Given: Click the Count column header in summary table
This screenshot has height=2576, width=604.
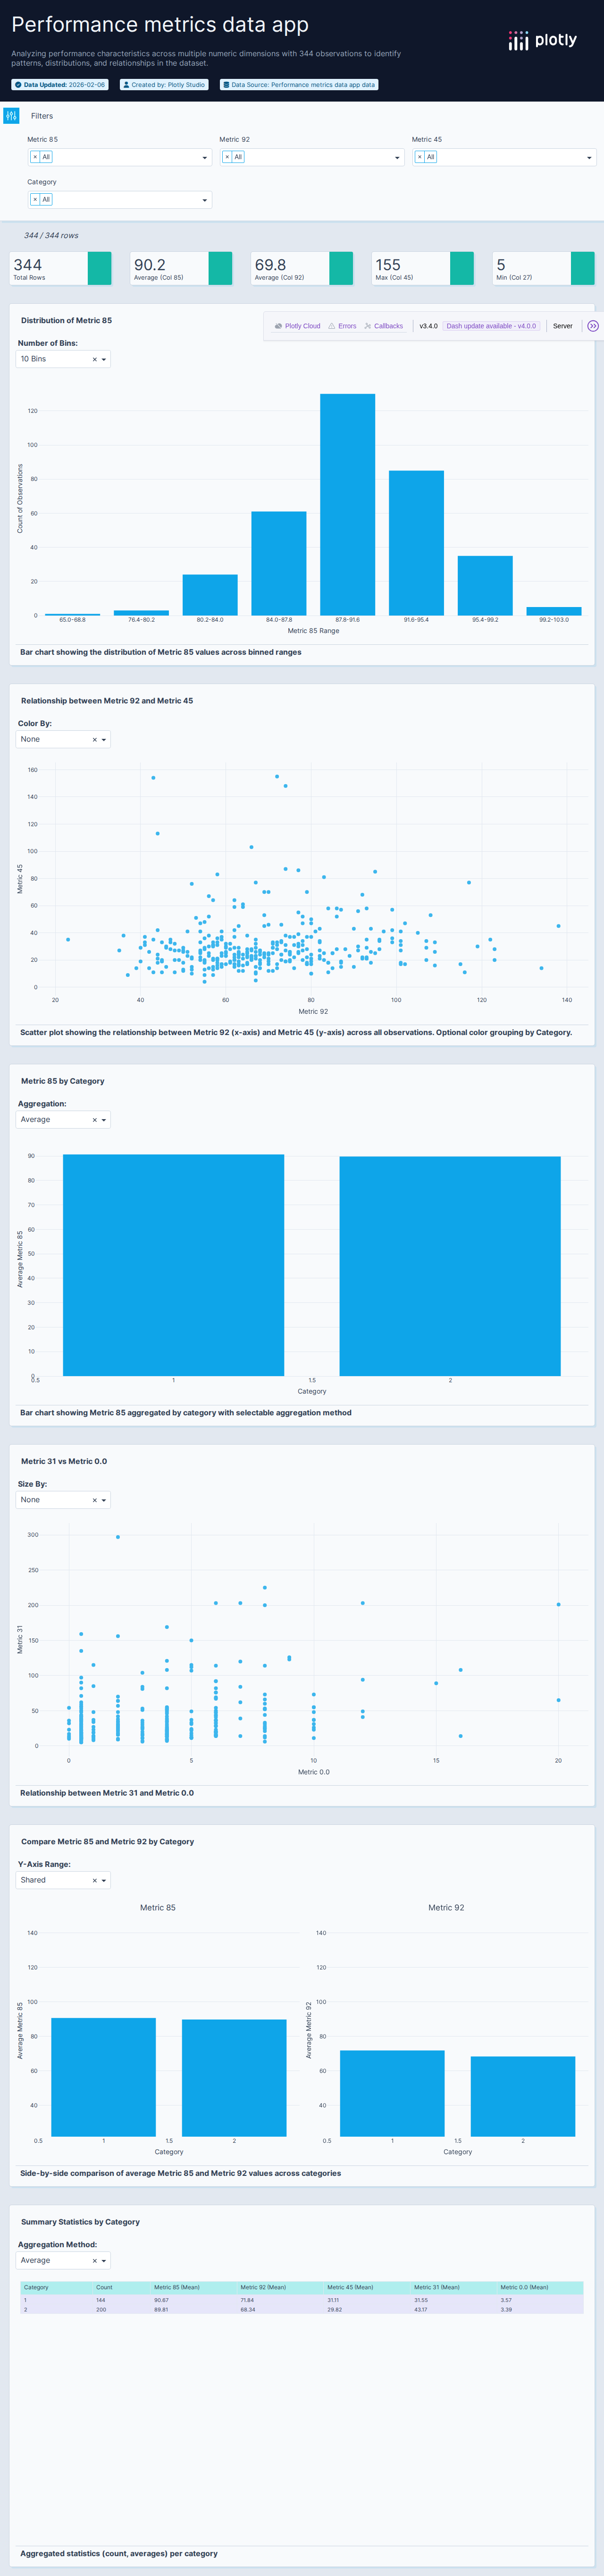Looking at the screenshot, I should click(x=122, y=2288).
